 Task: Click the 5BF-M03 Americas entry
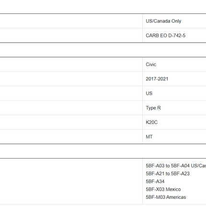click(x=166, y=197)
